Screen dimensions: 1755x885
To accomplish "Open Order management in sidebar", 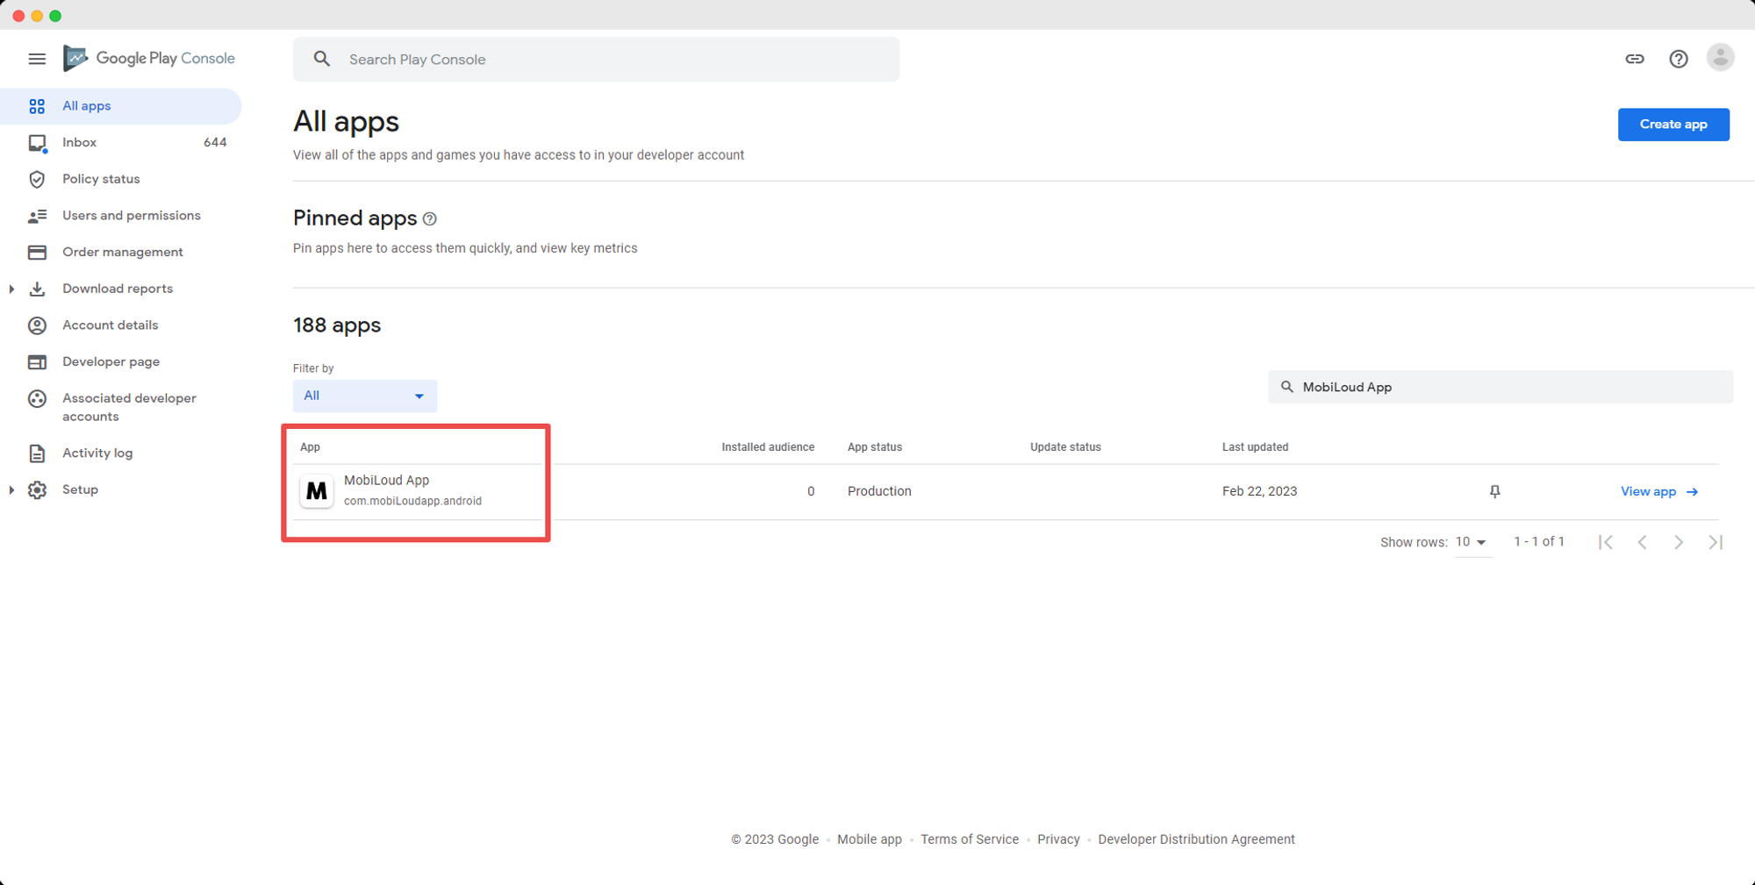I will coord(120,253).
